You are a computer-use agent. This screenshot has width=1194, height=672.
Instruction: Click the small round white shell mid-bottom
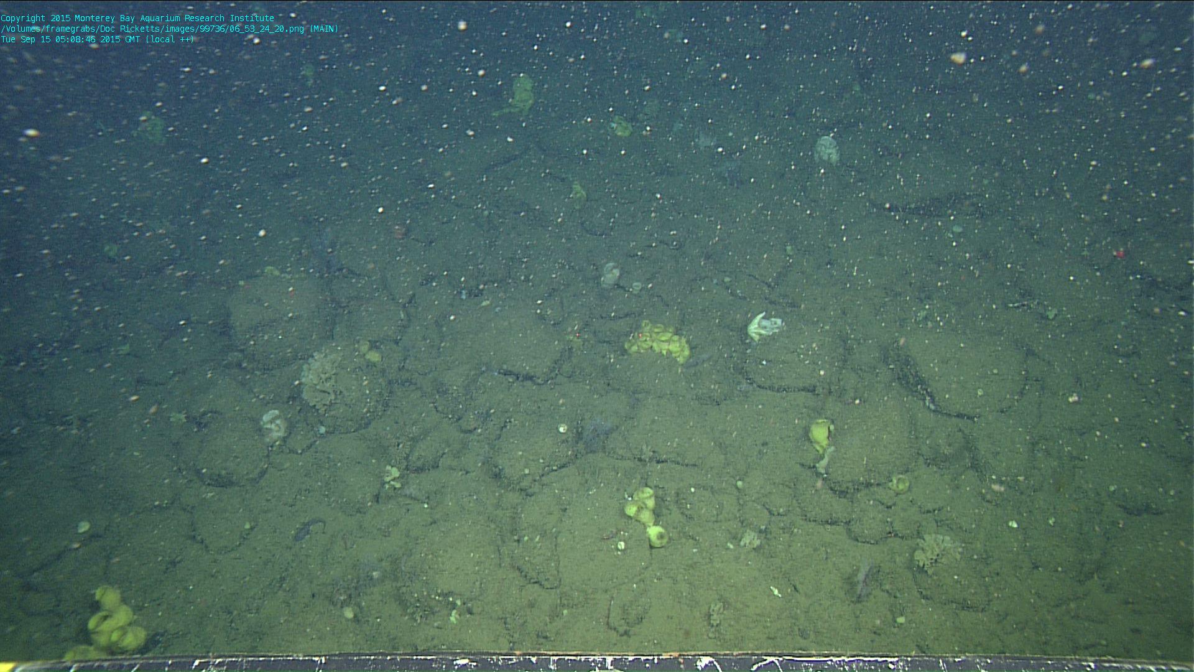click(563, 428)
